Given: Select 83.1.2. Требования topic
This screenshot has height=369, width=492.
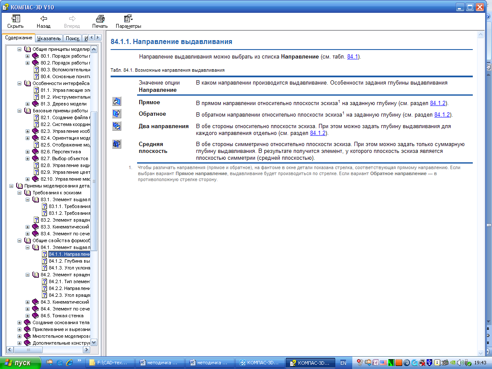Looking at the screenshot, I should tap(69, 214).
